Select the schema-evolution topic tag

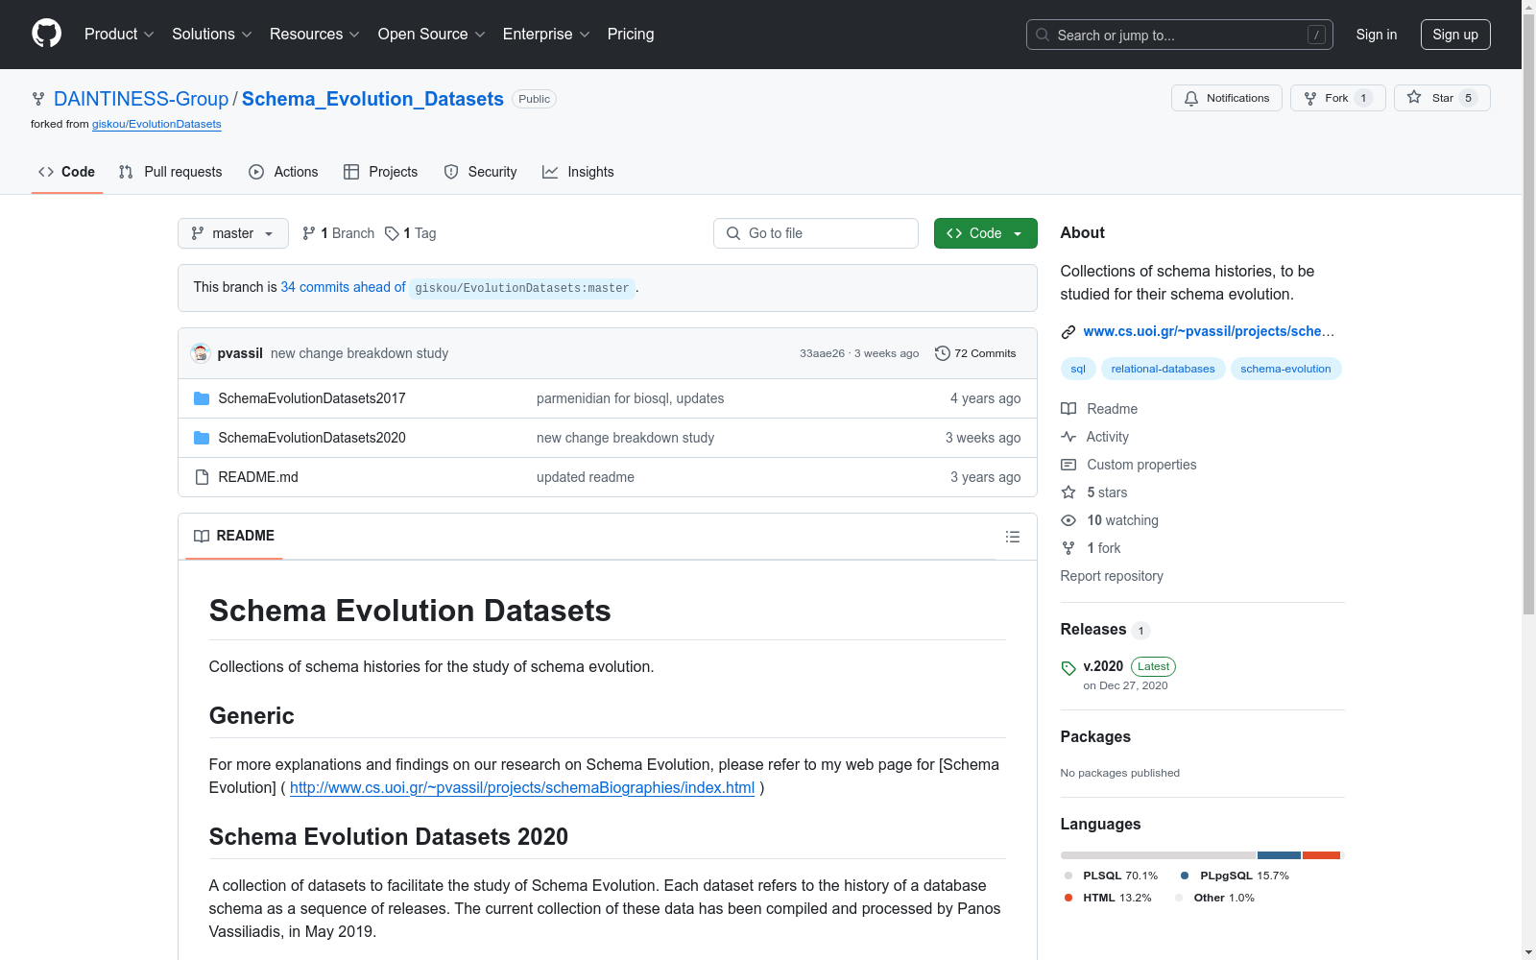[1285, 369]
